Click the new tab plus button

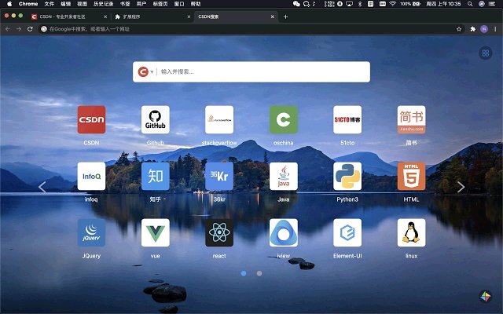285,16
